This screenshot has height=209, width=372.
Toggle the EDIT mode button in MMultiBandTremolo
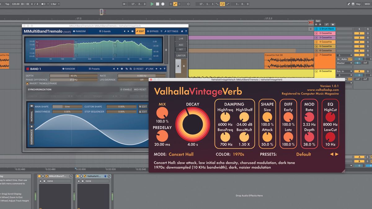[140, 31]
